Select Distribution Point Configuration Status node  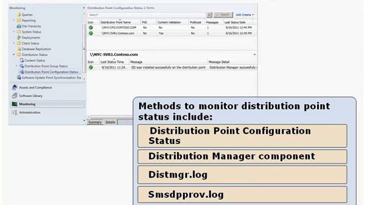click(51, 72)
